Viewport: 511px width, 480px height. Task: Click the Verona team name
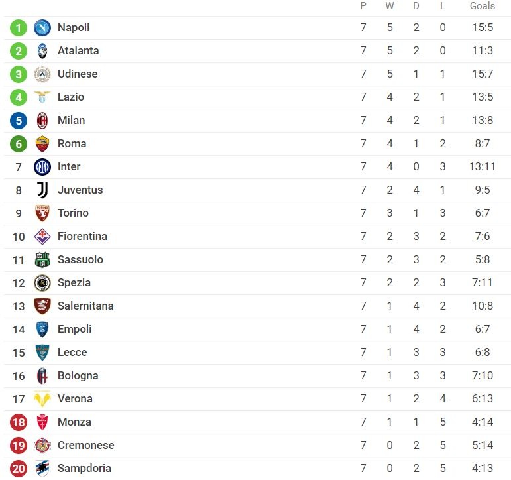(x=75, y=399)
